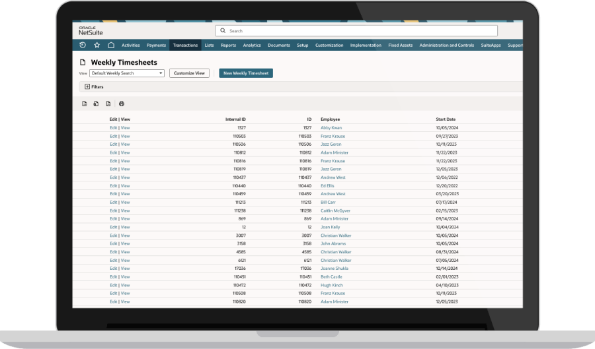Go to Home via house icon
The height and width of the screenshot is (349, 595).
click(x=111, y=46)
